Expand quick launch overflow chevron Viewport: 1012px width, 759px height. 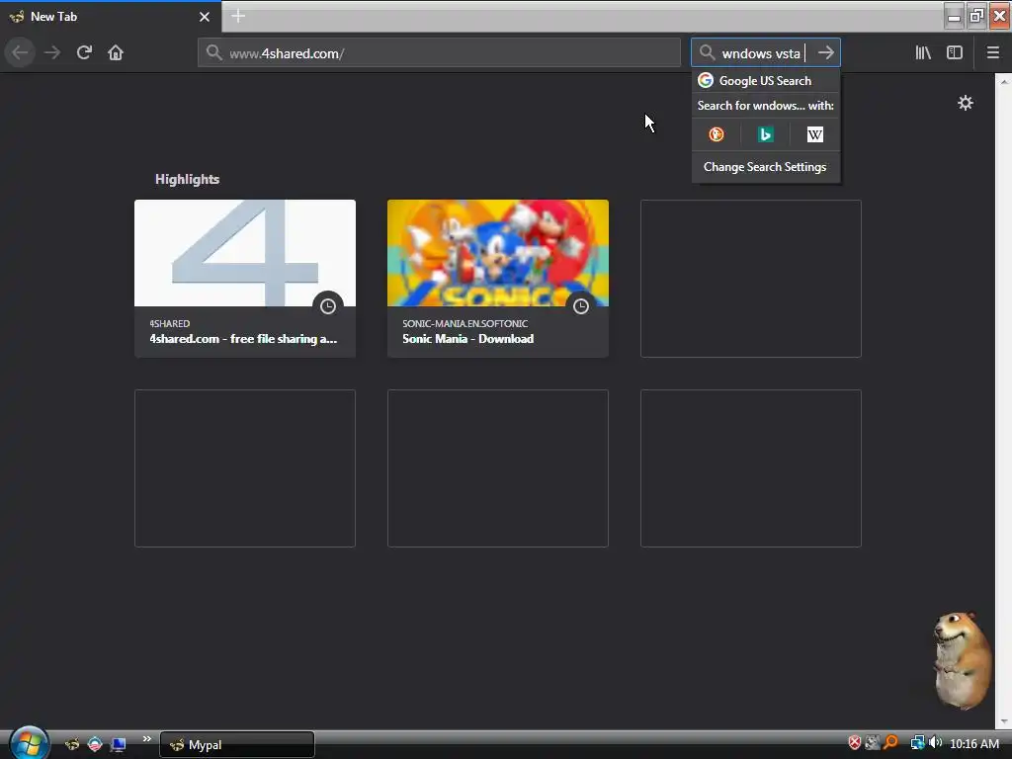[146, 739]
